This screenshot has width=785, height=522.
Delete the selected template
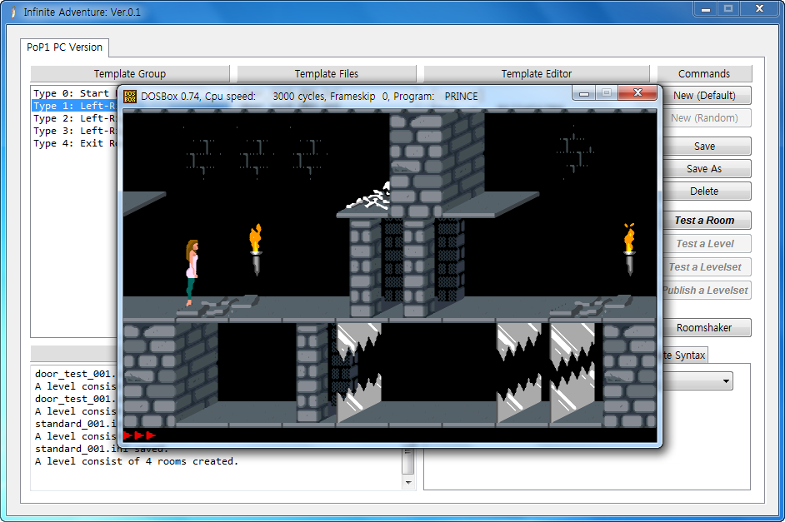coord(704,191)
